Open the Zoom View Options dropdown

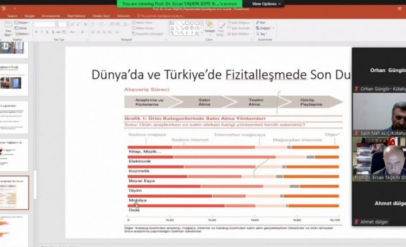[267, 3]
